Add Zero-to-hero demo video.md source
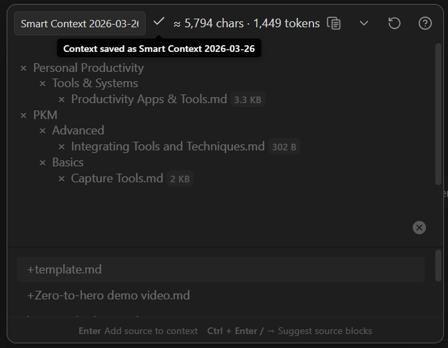 point(109,295)
